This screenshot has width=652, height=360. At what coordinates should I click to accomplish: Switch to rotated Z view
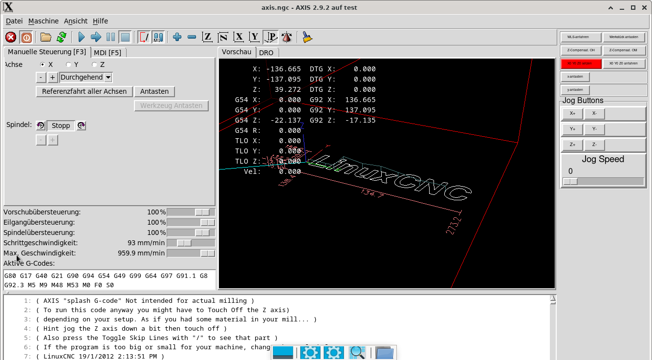tap(223, 37)
